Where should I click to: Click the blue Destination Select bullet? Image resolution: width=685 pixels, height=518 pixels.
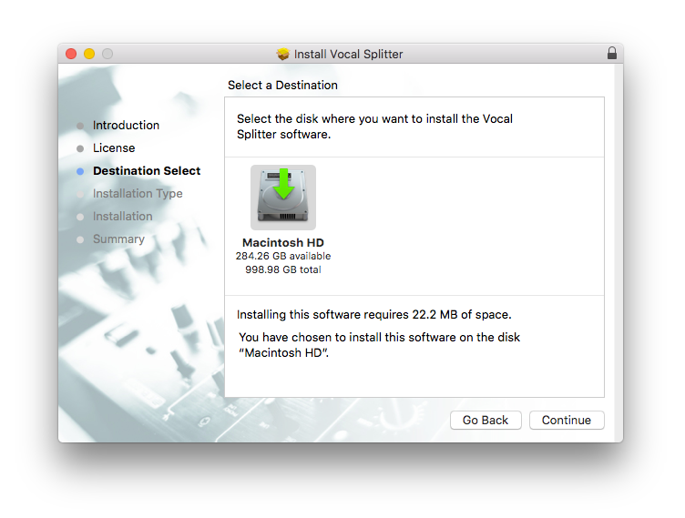[80, 171]
